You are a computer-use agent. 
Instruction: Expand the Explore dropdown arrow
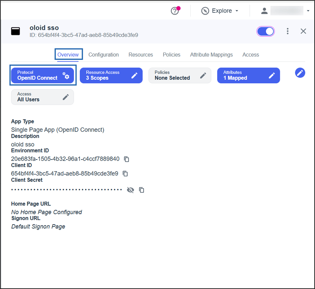click(237, 11)
